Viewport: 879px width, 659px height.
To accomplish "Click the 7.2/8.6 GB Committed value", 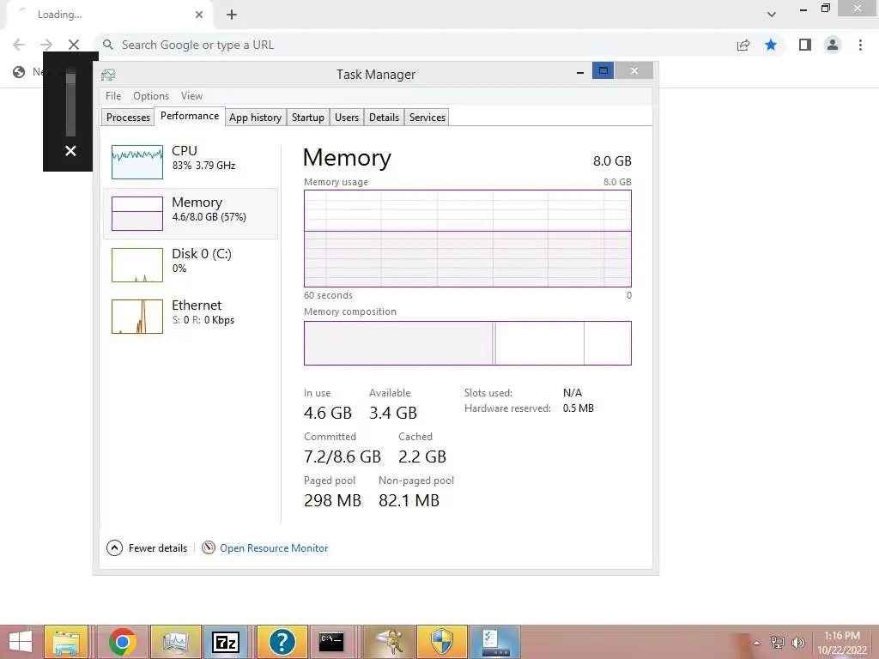I will click(342, 456).
